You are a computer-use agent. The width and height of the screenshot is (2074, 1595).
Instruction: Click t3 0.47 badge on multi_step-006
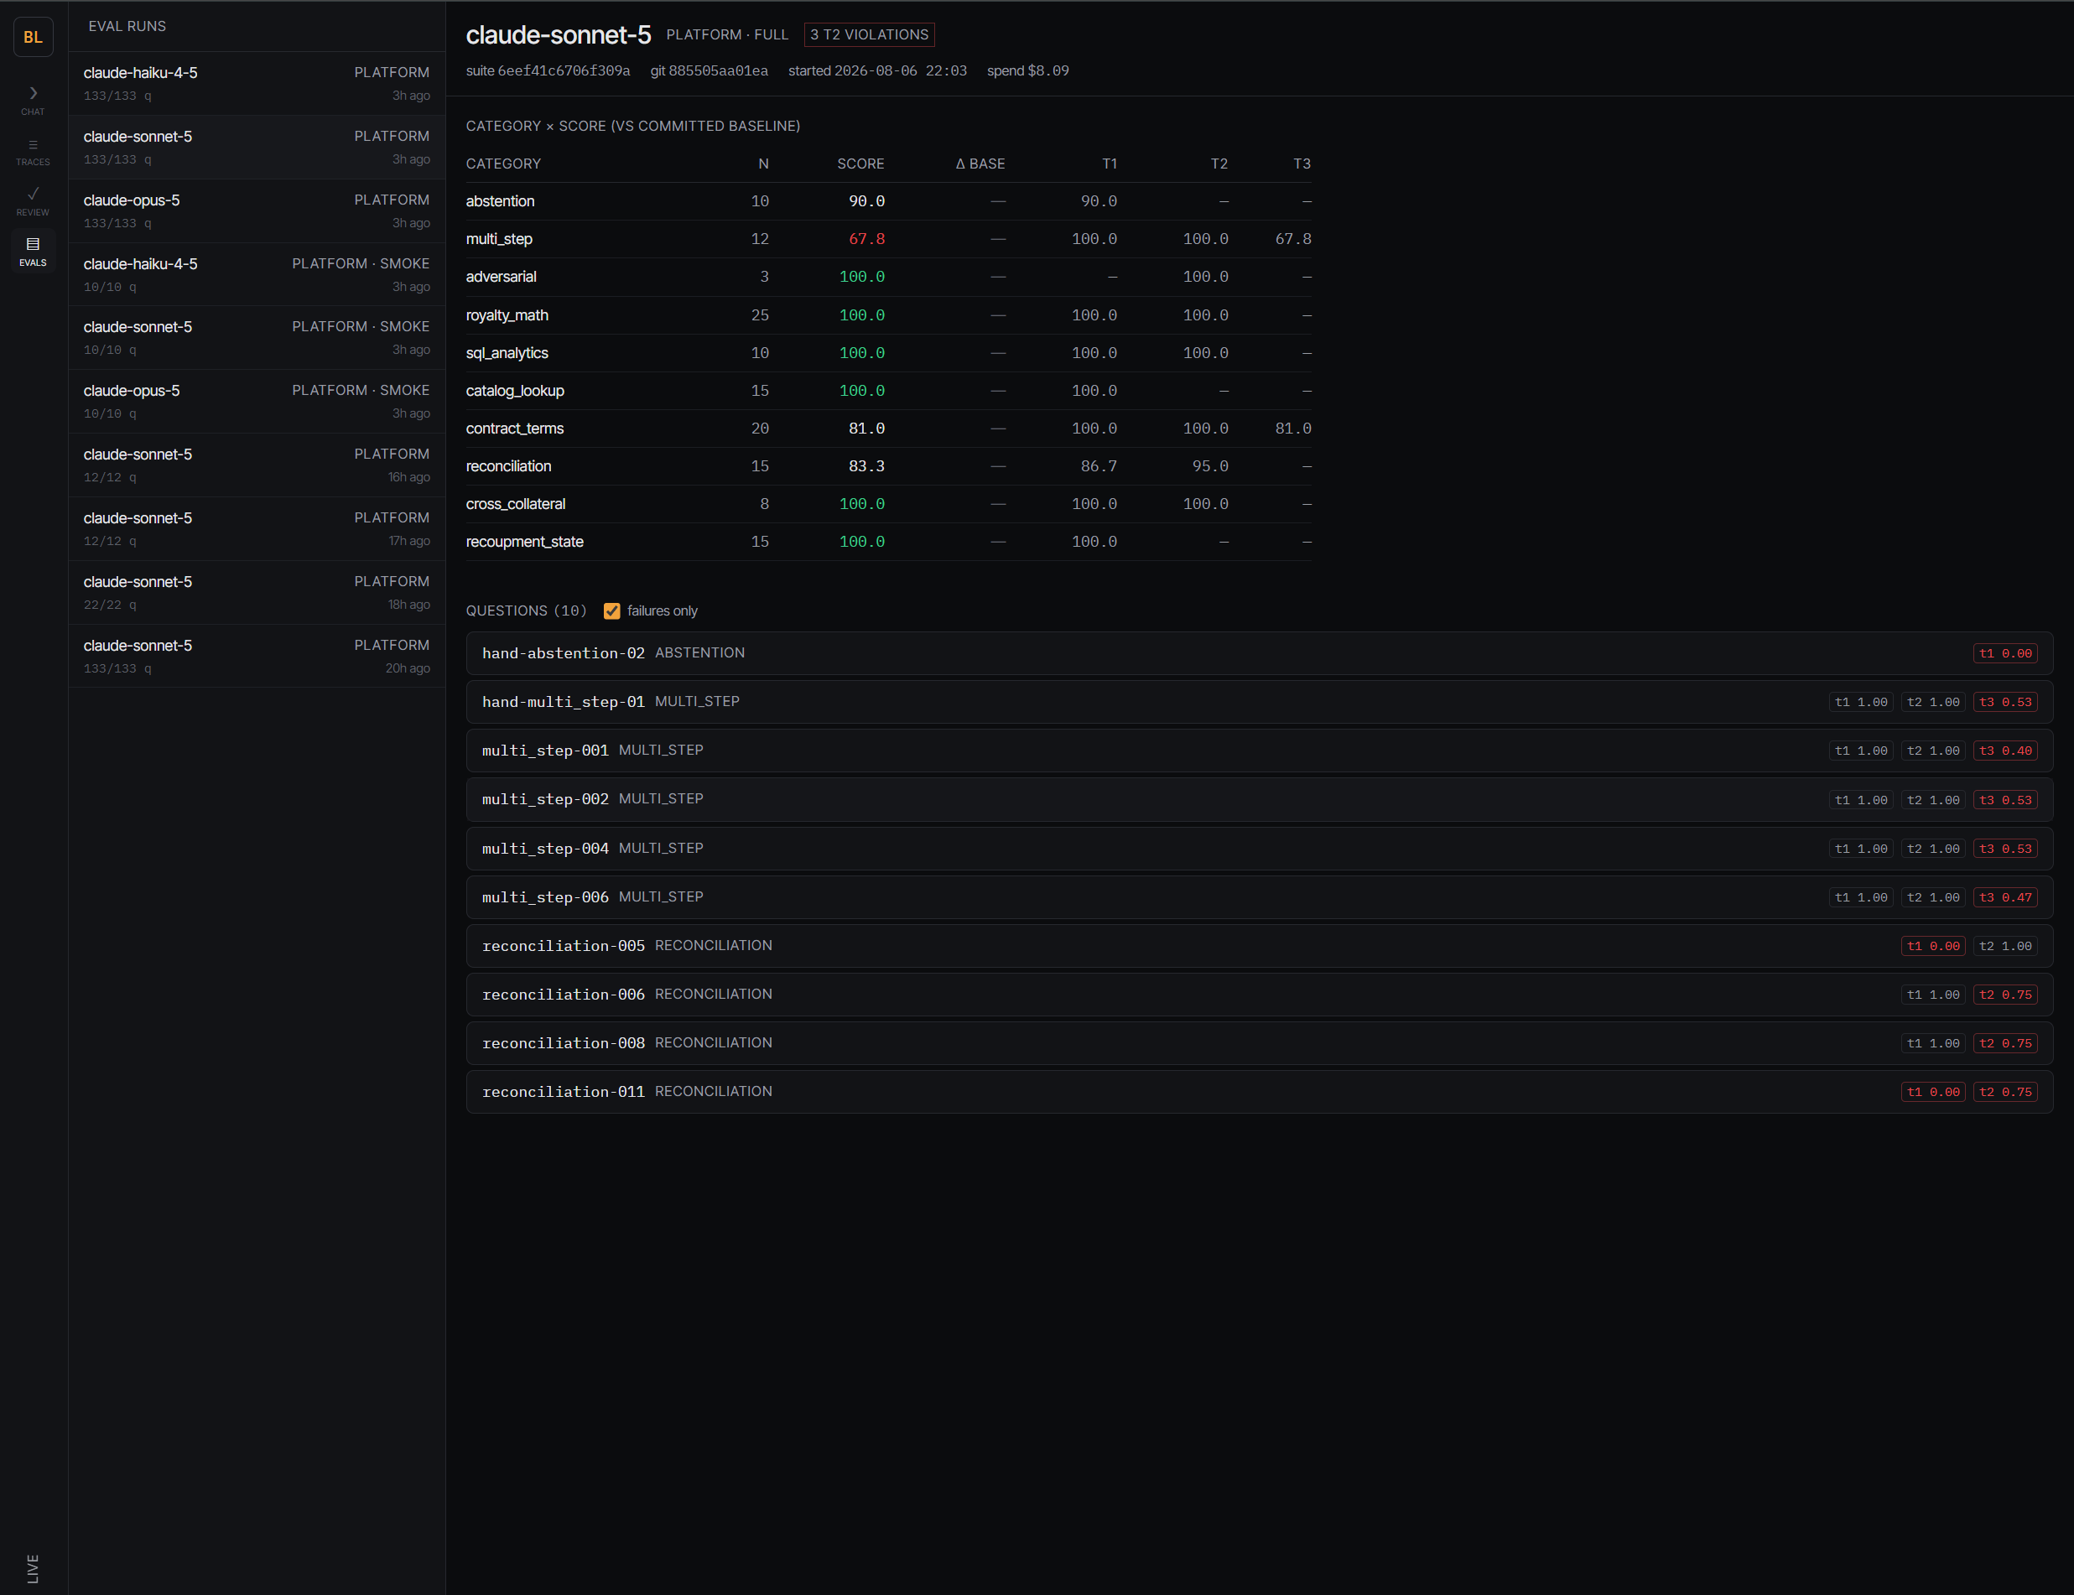[x=2004, y=897]
